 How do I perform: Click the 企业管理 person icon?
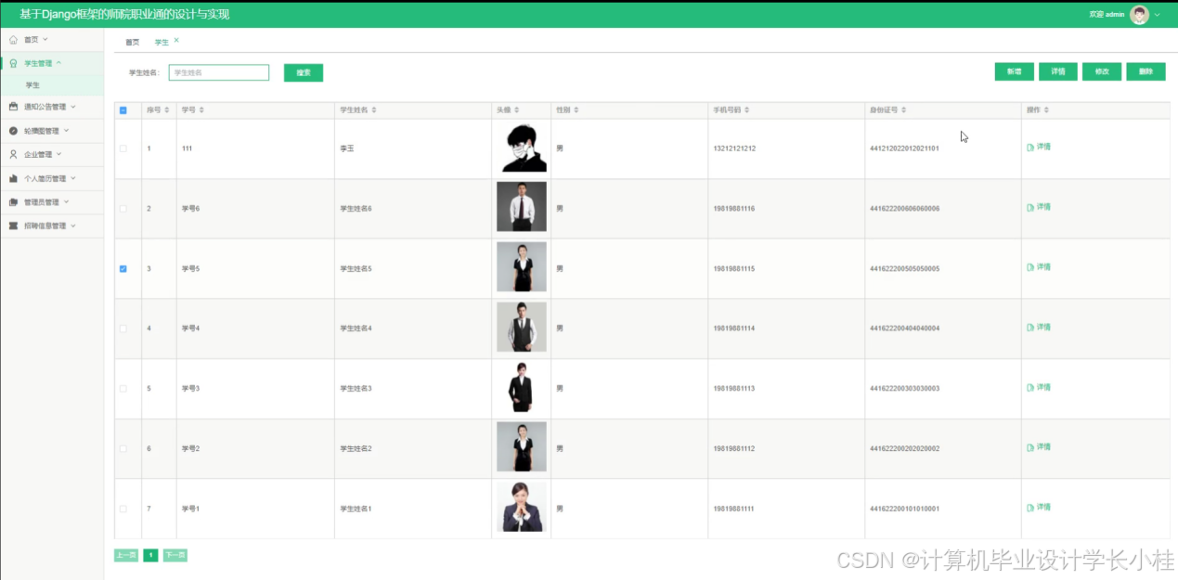(x=13, y=154)
